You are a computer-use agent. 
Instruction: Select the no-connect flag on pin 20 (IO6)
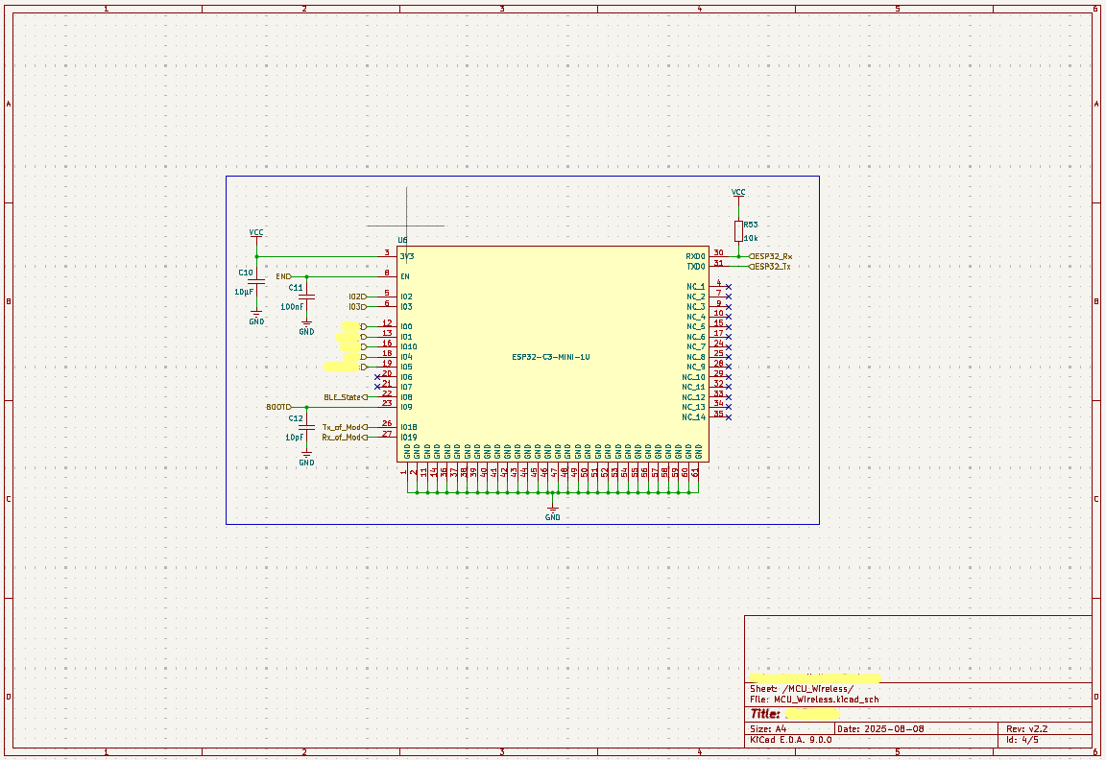(377, 377)
